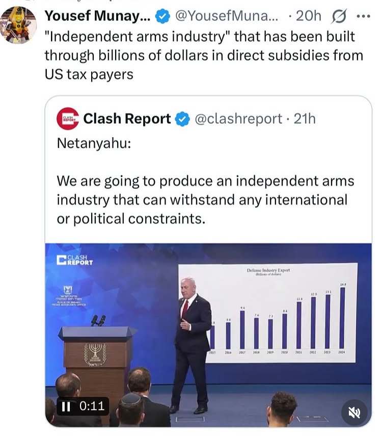Viewport: 382px width, 442px height.
Task: Click the red Clash Report avatar logo
Action: coord(68,119)
